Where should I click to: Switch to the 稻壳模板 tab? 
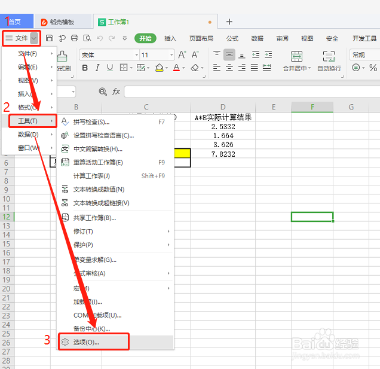(63, 22)
